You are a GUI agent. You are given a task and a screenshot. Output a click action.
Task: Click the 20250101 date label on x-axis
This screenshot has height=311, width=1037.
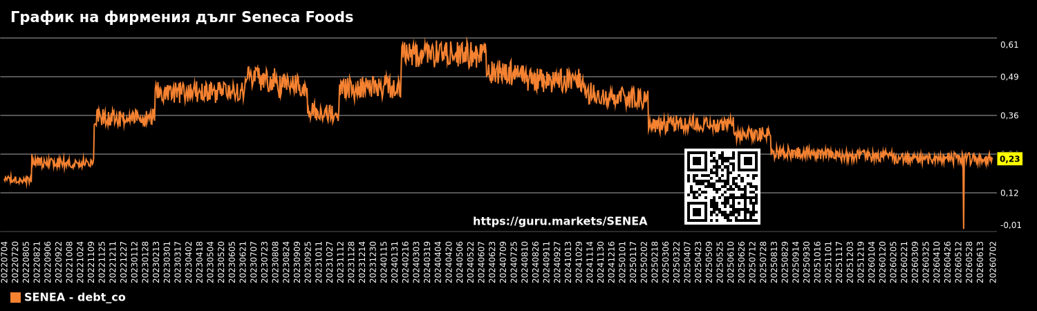623,262
